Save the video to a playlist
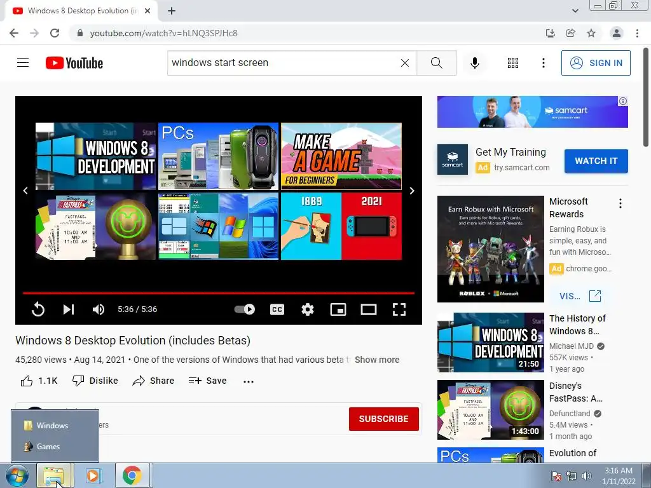The height and width of the screenshot is (488, 651). point(207,381)
